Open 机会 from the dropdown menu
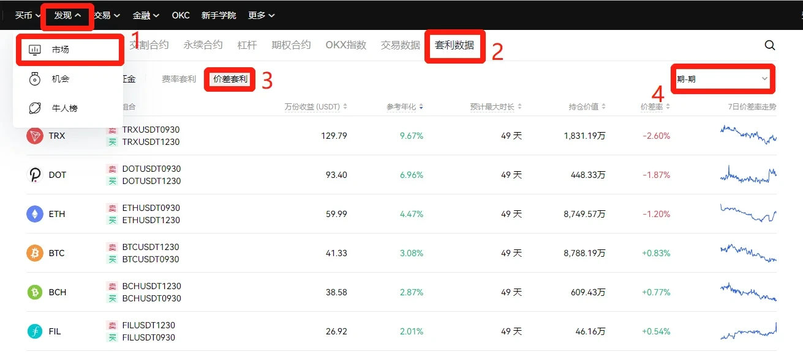 pos(61,79)
